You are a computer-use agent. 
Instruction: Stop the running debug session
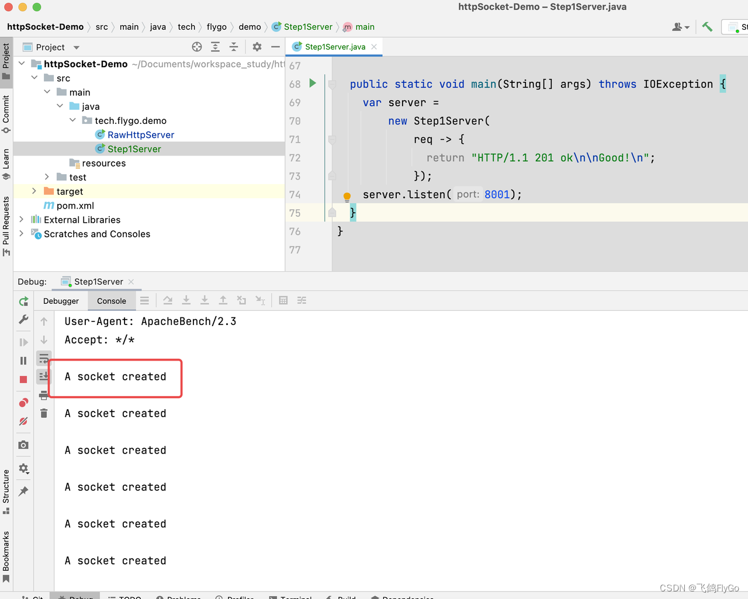(23, 379)
